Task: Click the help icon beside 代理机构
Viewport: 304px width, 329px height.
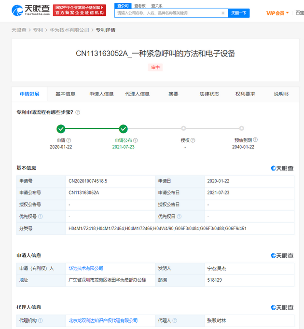Action: click(x=41, y=320)
